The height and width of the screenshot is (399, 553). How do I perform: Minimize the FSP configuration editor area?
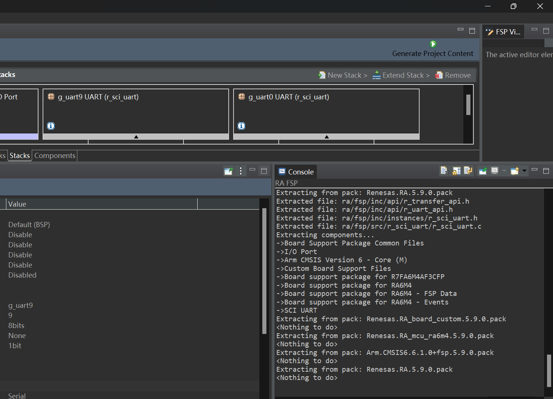(460, 30)
